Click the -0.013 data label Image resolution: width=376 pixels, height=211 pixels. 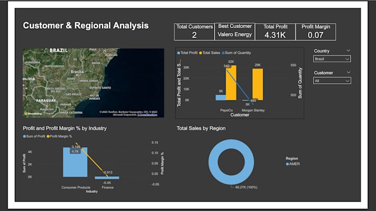[108, 172]
